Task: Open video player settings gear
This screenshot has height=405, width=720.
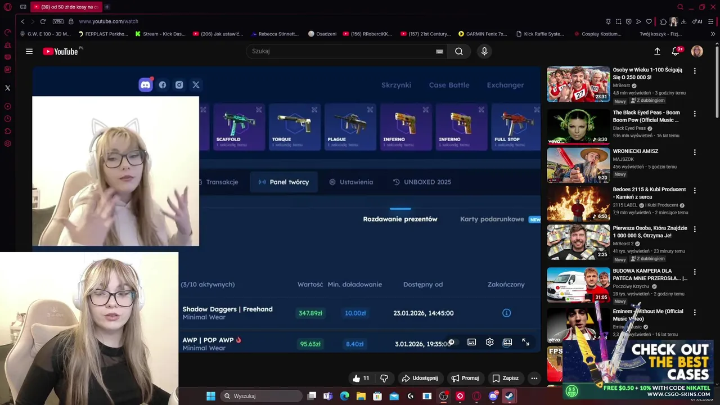Action: click(489, 342)
